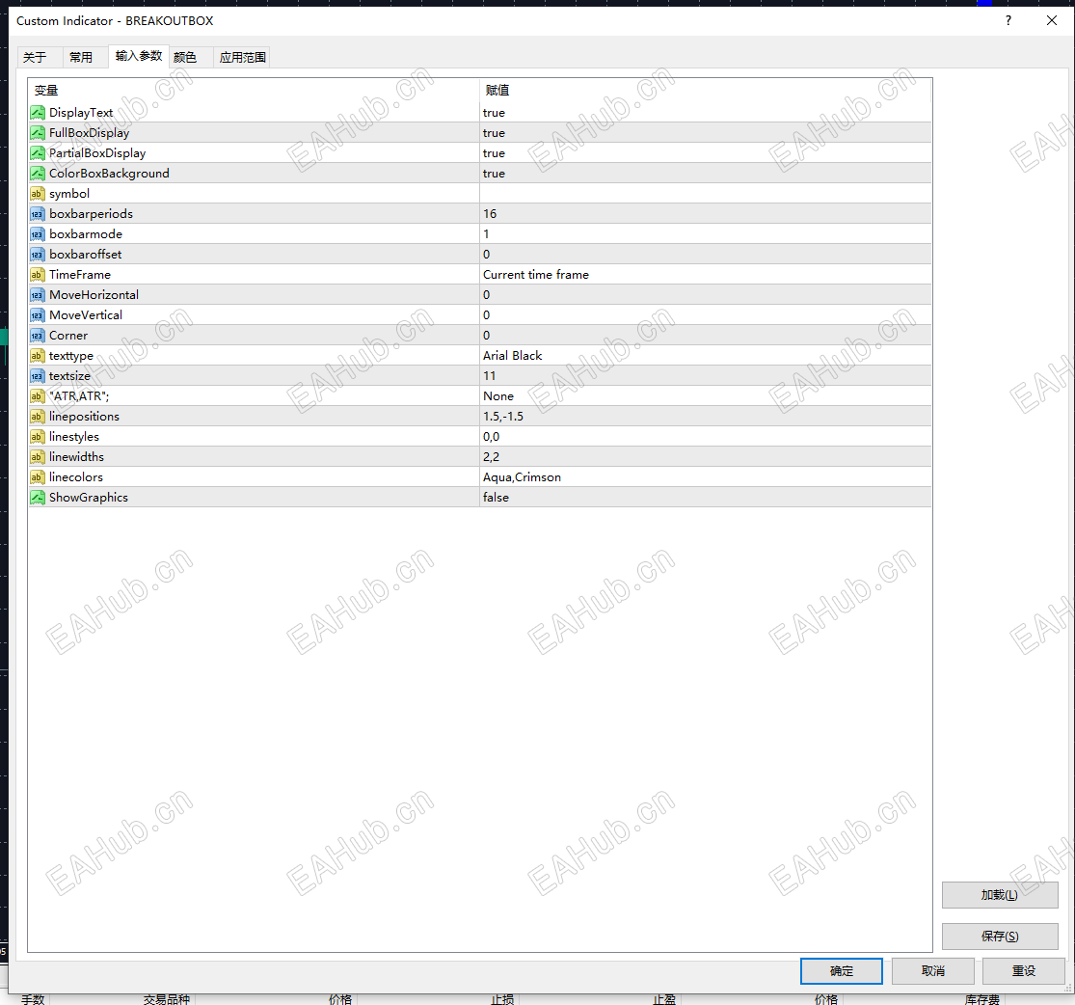Click the MoveVertical integer type icon
The image size is (1075, 1005).
click(x=37, y=314)
